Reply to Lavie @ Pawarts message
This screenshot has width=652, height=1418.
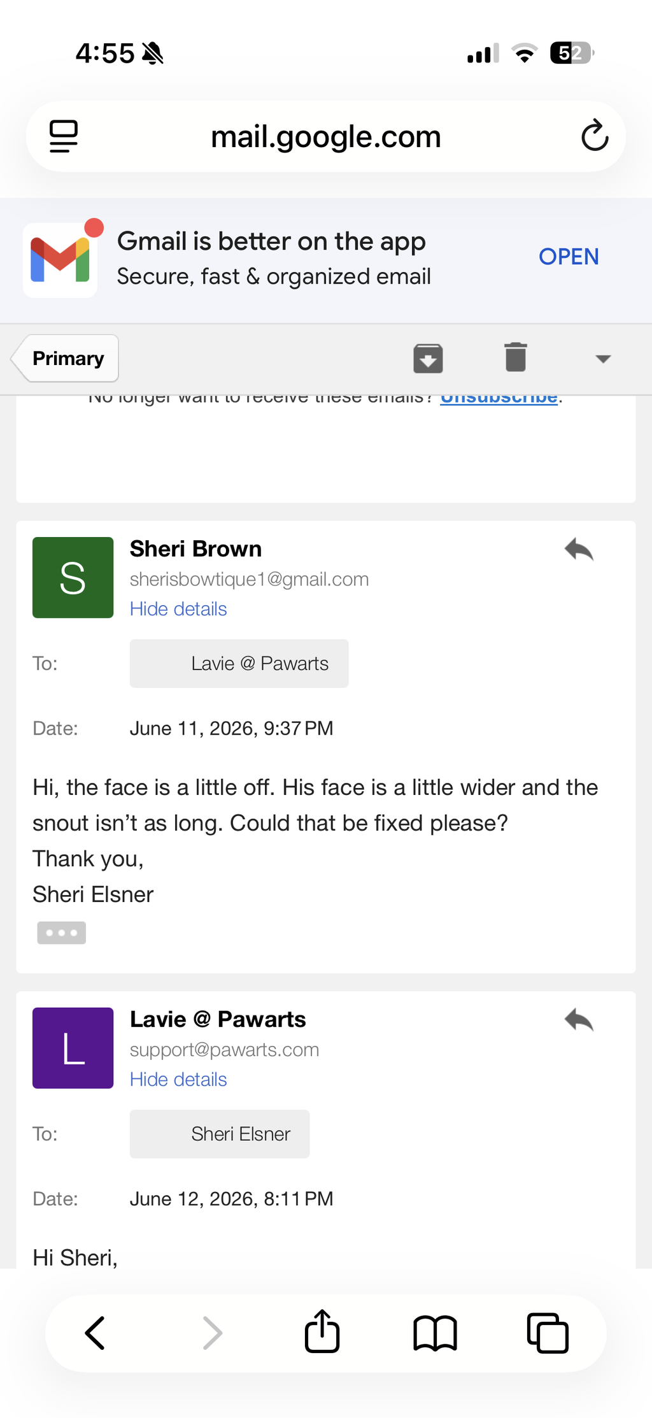579,1020
